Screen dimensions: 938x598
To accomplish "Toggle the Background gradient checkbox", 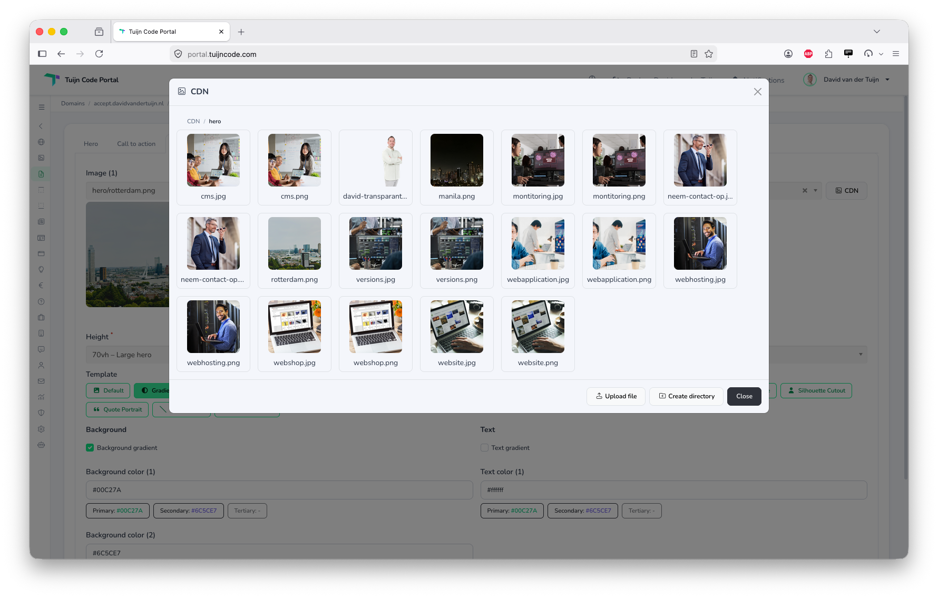I will [x=90, y=448].
